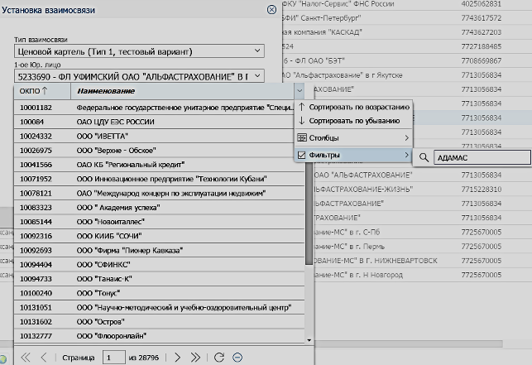Select row ООО "Остров"
The image size is (532, 365).
(x=159, y=321)
